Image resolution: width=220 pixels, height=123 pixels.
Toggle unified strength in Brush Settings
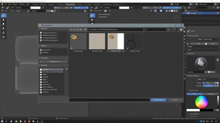pos(218,86)
